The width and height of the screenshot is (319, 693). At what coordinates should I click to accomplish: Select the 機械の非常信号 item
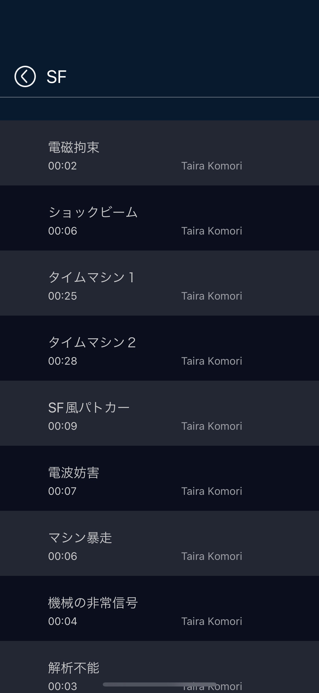[x=93, y=603]
